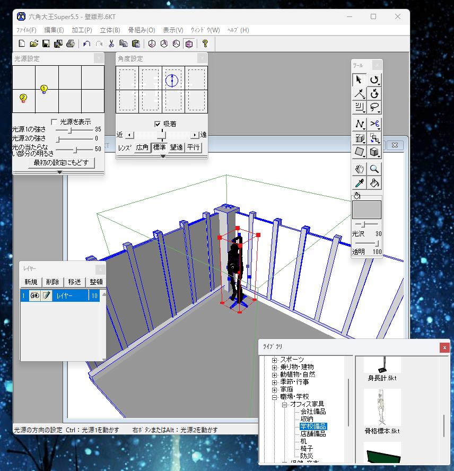
Task: Uncheck the 吸着 snap checkbox
Action: 158,124
